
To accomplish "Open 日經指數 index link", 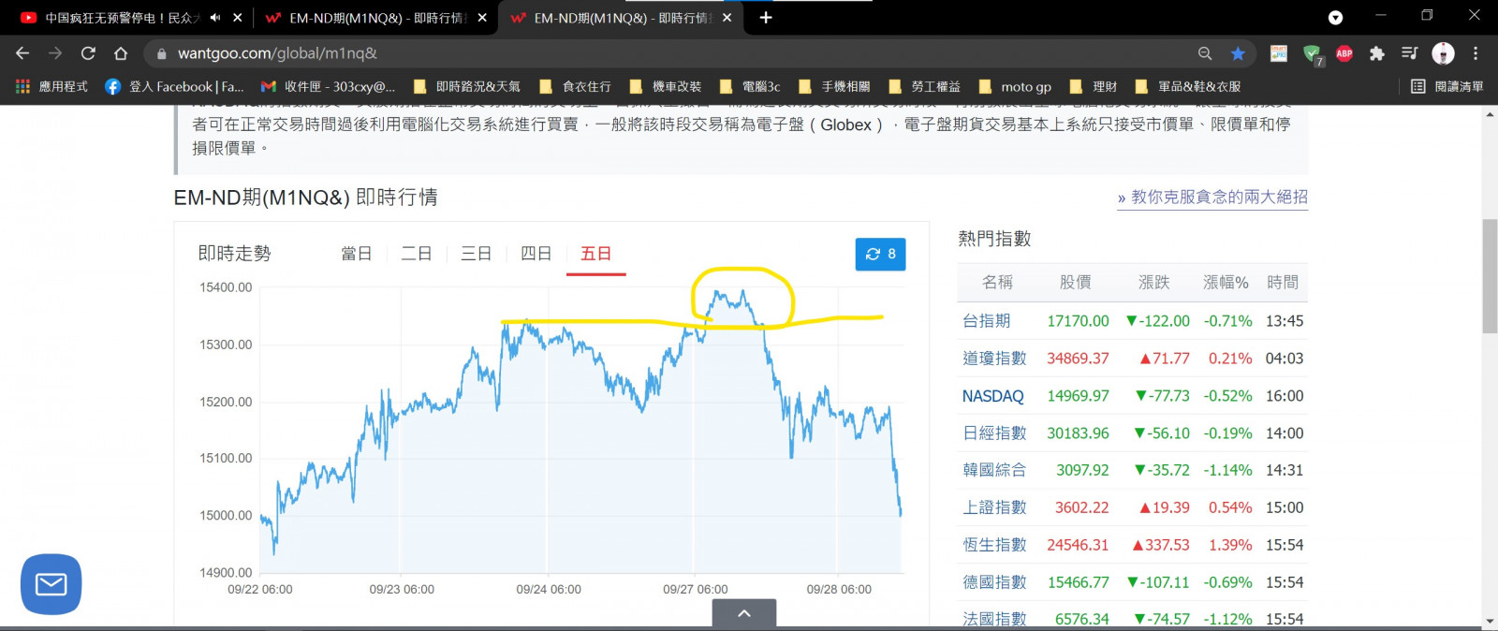I will (x=994, y=433).
